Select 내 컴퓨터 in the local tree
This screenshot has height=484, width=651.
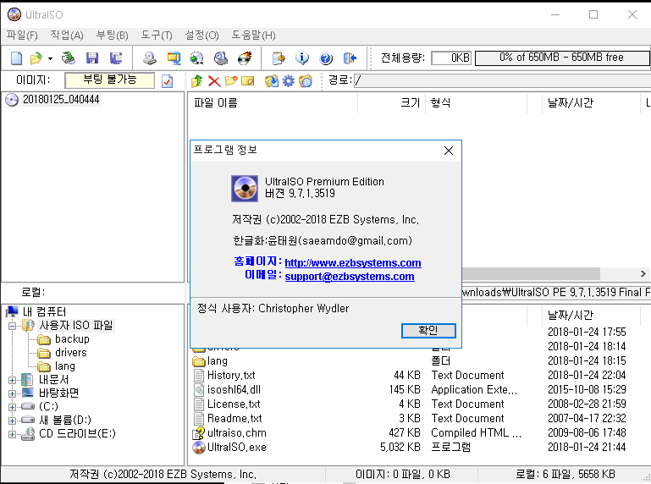click(44, 311)
